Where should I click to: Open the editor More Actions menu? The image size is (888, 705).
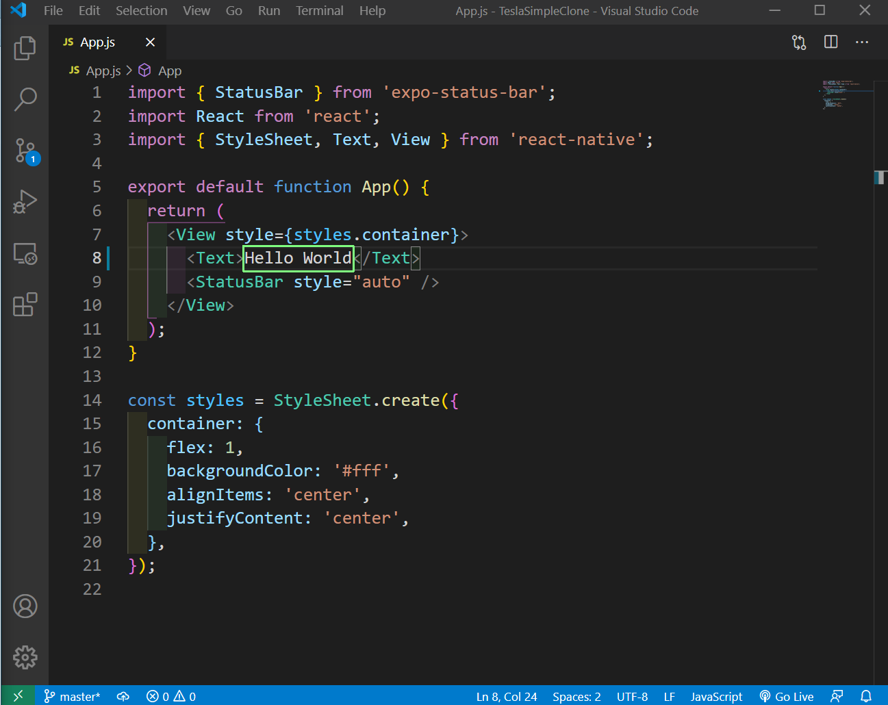click(862, 42)
